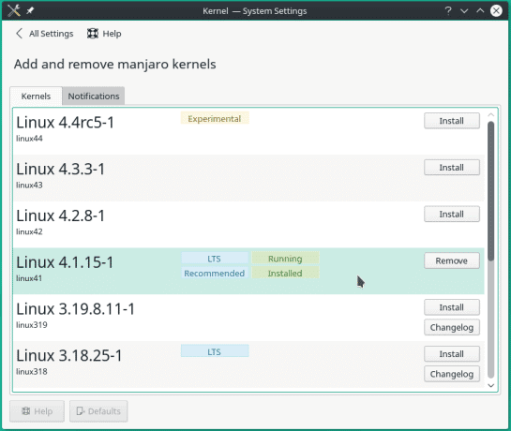511x431 pixels.
Task: Click the Defaults button at bottom
Action: [98, 411]
